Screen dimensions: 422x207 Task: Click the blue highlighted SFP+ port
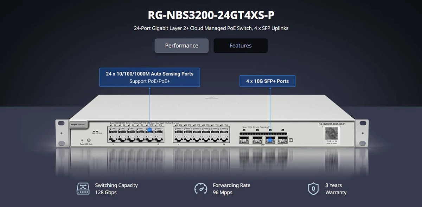[270, 140]
